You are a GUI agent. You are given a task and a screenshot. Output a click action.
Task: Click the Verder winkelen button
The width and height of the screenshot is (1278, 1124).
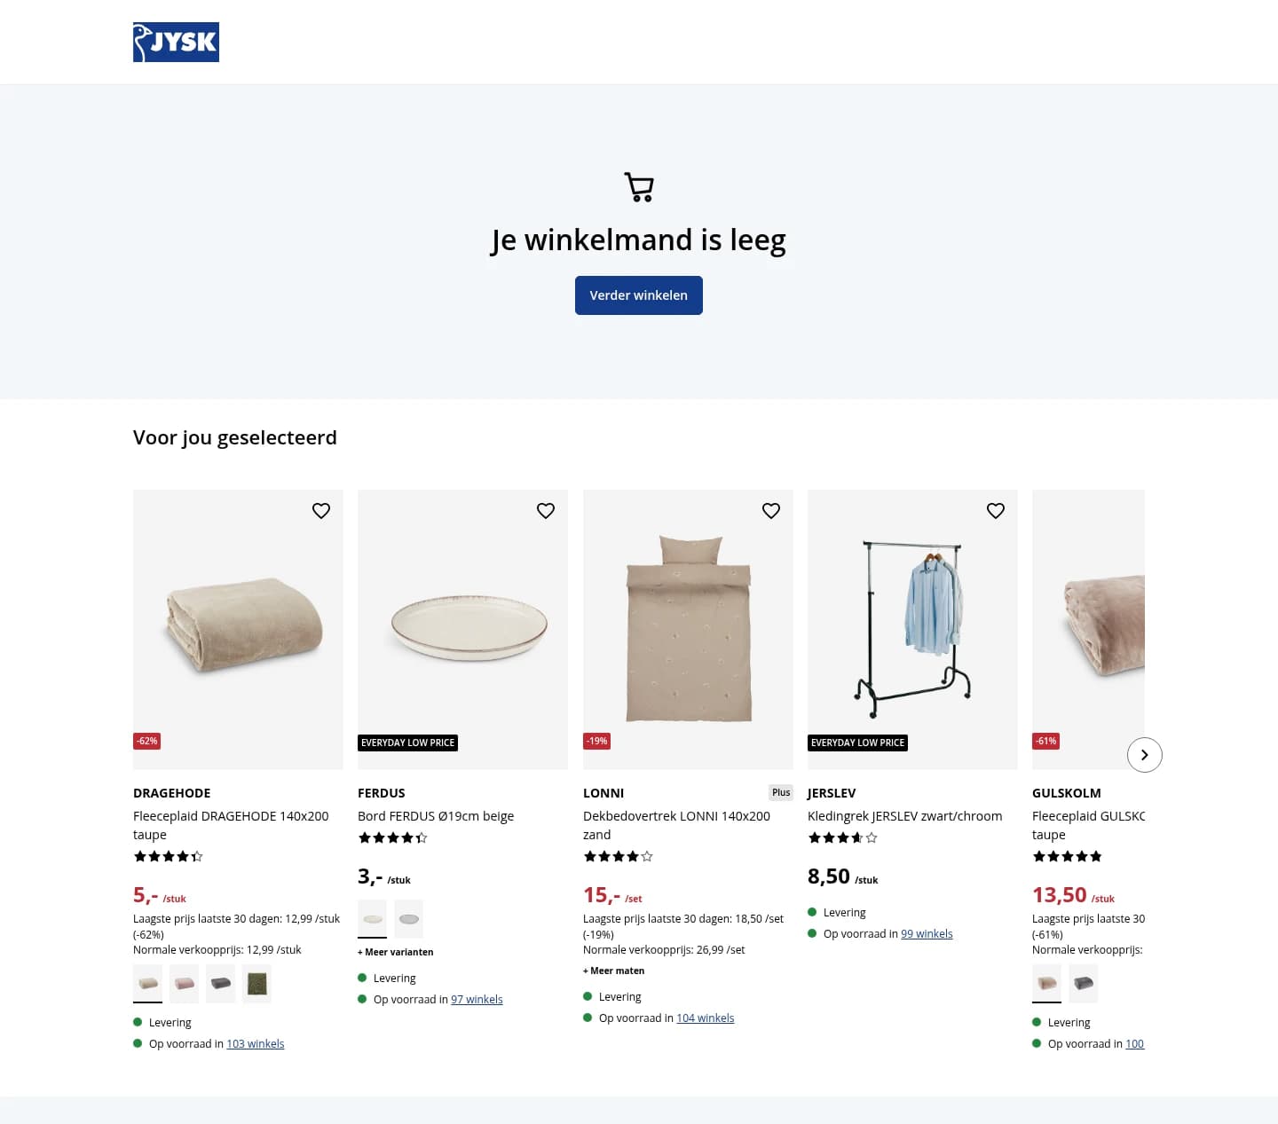[x=638, y=295]
